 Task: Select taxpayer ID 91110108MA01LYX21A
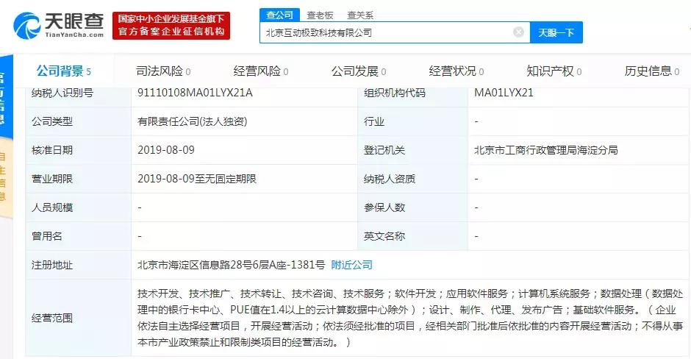[x=196, y=93]
